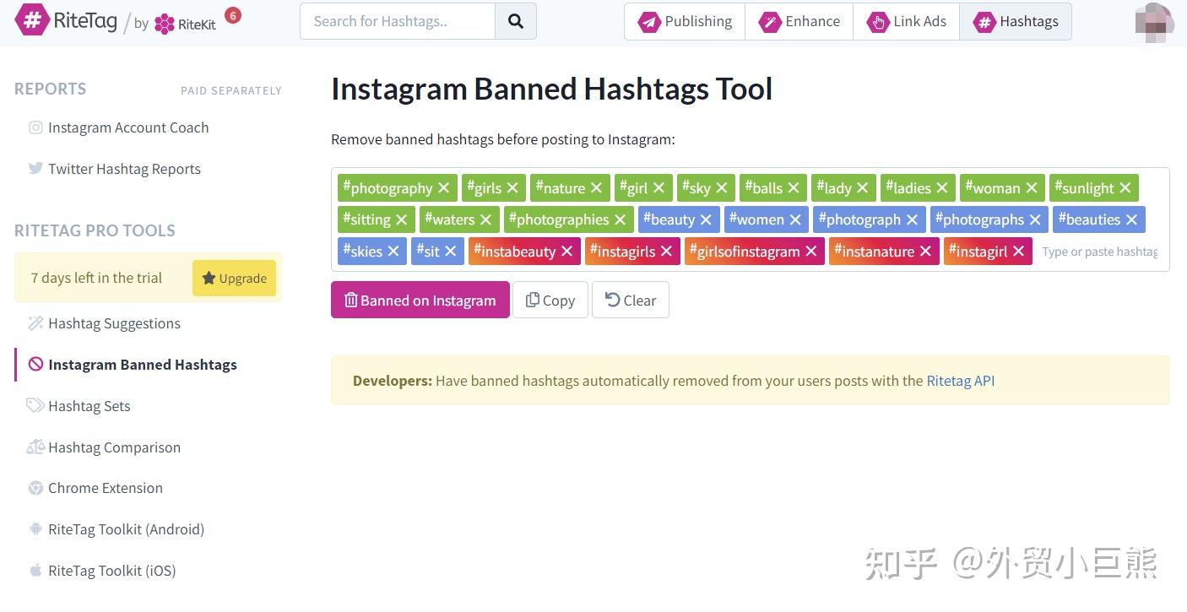Screen dimensions: 1187x612
Task: Click the RiteKit notification badge
Action: tap(233, 15)
